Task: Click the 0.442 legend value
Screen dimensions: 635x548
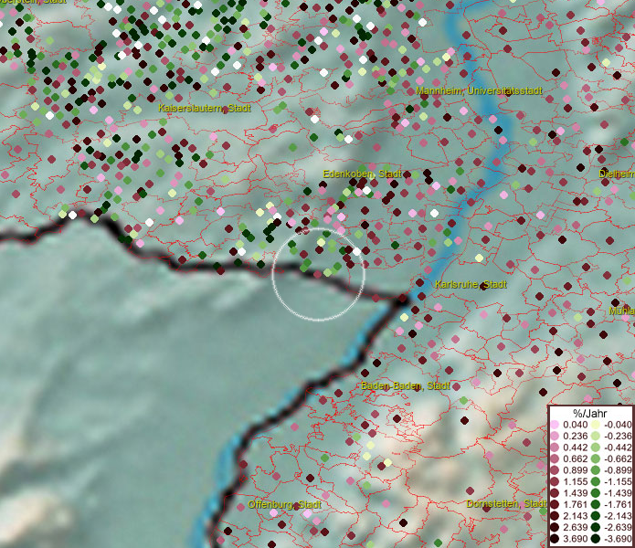Action: coord(575,448)
